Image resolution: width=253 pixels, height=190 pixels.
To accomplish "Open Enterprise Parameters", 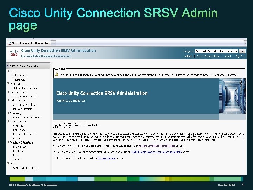I will [x=24, y=134].
